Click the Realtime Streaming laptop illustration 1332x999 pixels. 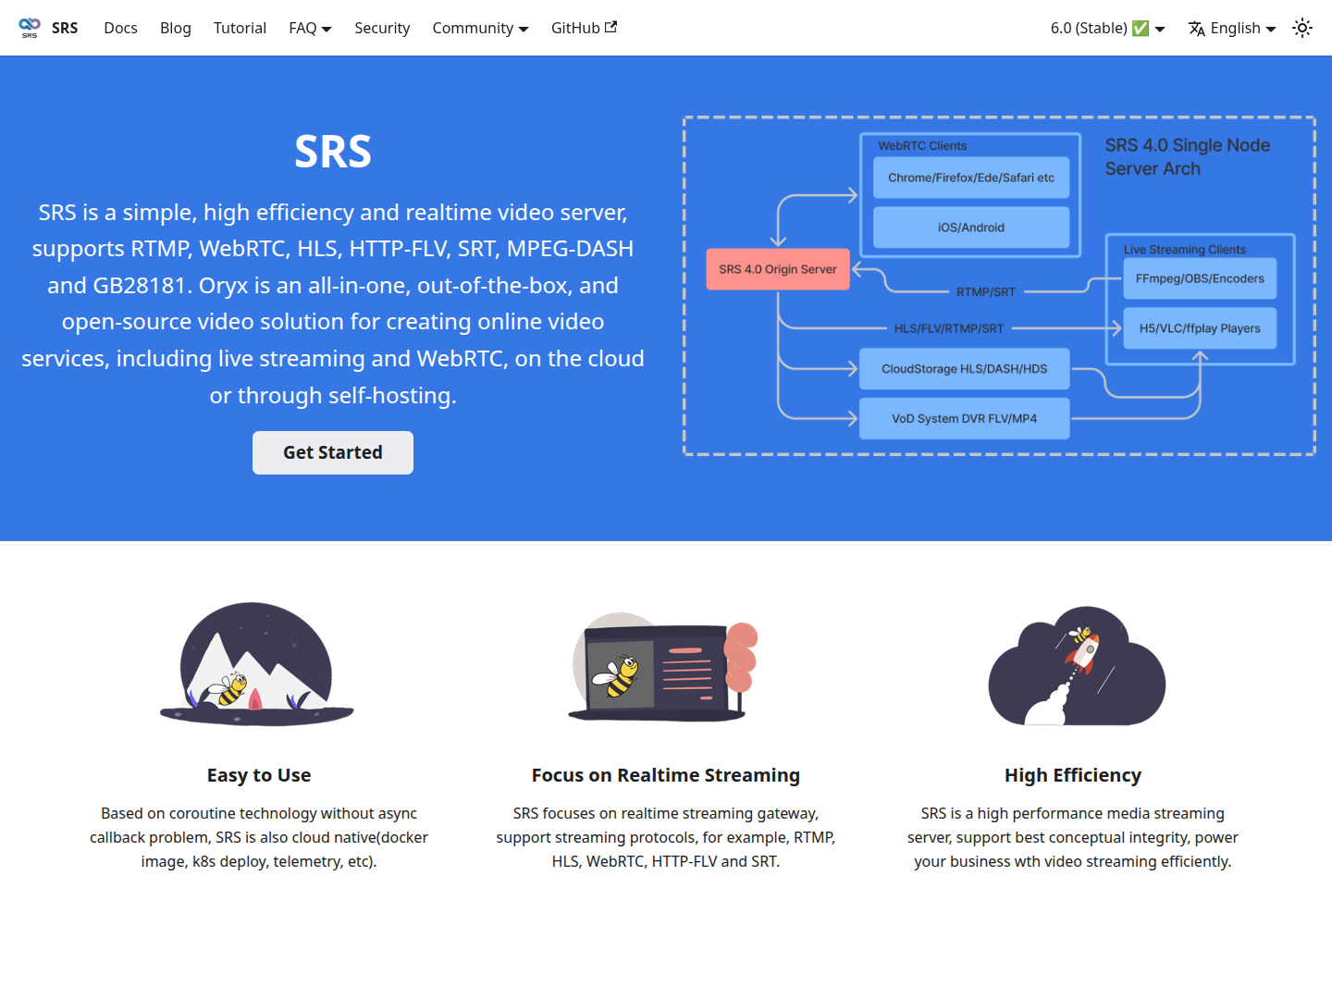click(664, 666)
